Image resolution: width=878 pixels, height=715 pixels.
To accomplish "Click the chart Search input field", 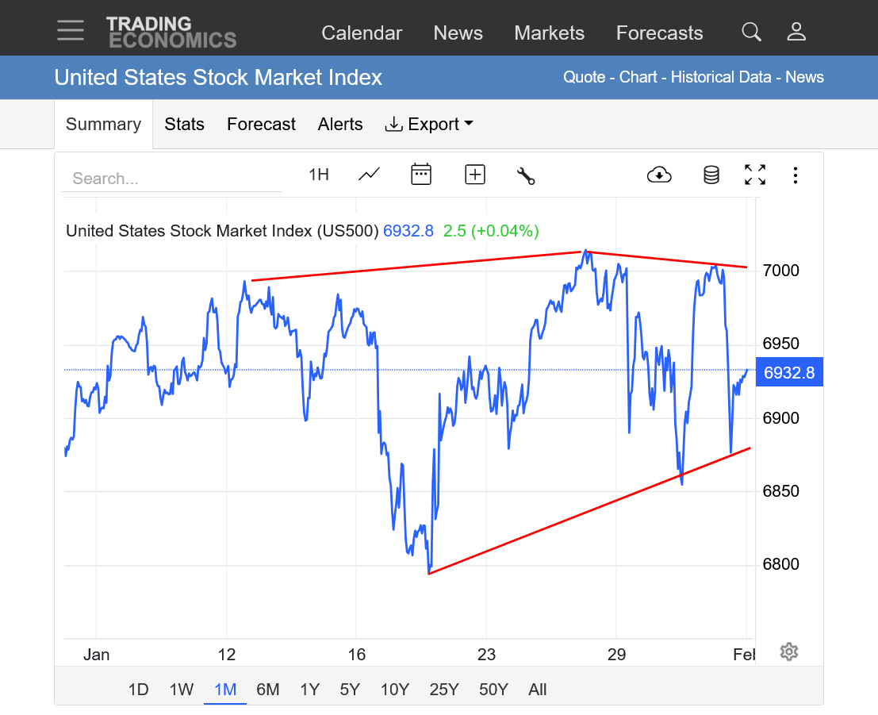I will coord(171,179).
